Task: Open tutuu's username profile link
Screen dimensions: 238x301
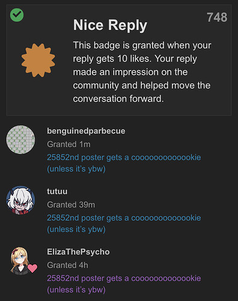Action: coord(57,191)
